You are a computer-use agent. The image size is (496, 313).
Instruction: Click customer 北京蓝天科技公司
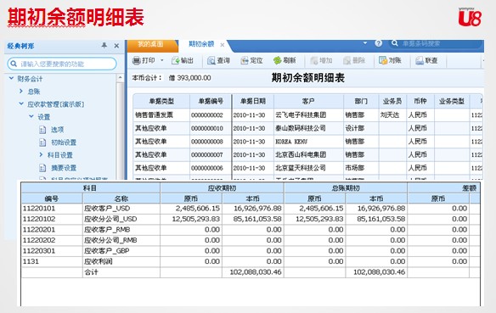301,168
